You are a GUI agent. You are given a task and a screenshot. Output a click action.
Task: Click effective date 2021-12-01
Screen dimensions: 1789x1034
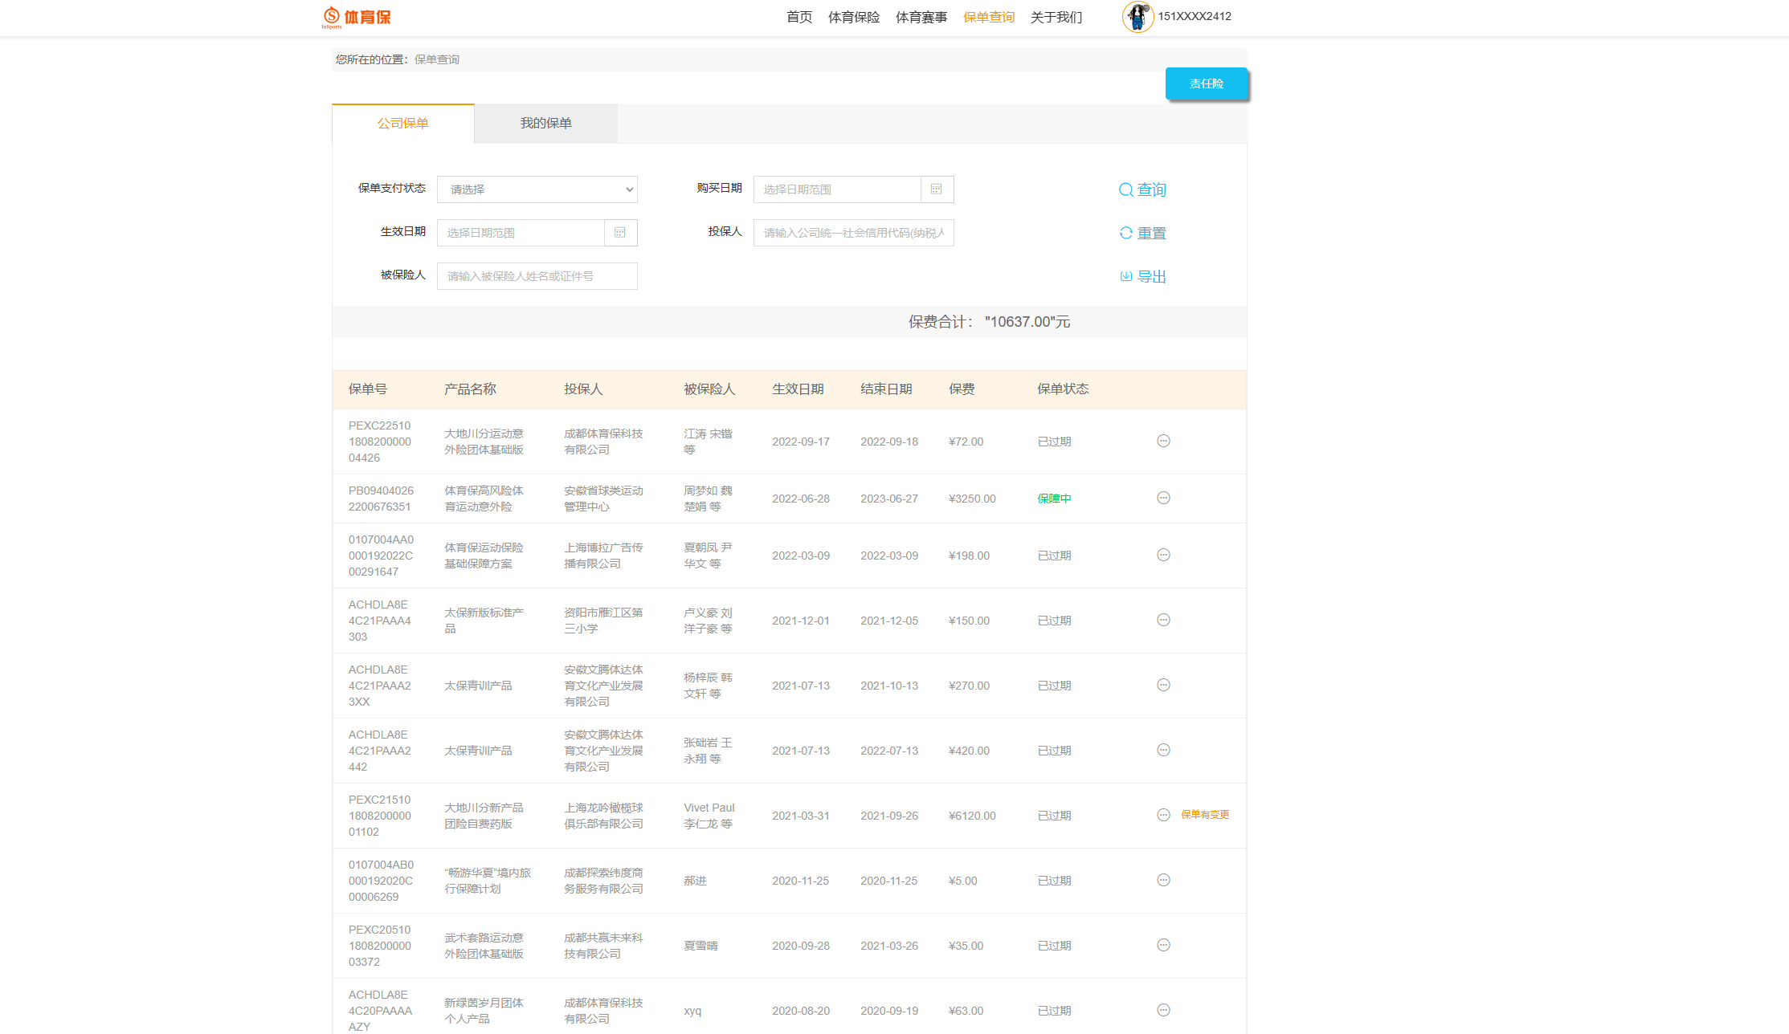(x=801, y=621)
